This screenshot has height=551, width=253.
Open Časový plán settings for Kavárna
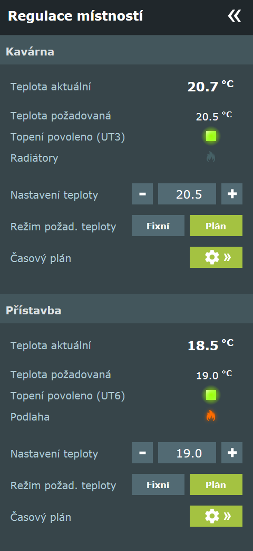point(216,257)
